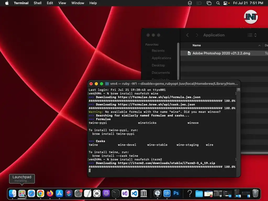Switch to Terminal via dock icon
This screenshot has width=268, height=201.
115,193
